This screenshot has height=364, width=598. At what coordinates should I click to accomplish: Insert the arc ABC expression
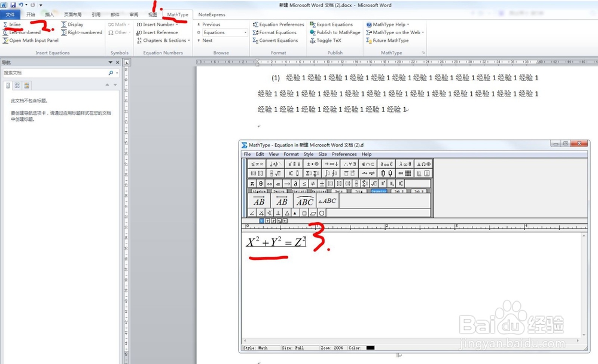coord(305,201)
